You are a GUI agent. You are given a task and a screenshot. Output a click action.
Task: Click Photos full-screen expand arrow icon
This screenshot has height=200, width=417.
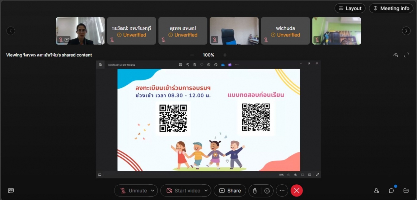tap(318, 175)
